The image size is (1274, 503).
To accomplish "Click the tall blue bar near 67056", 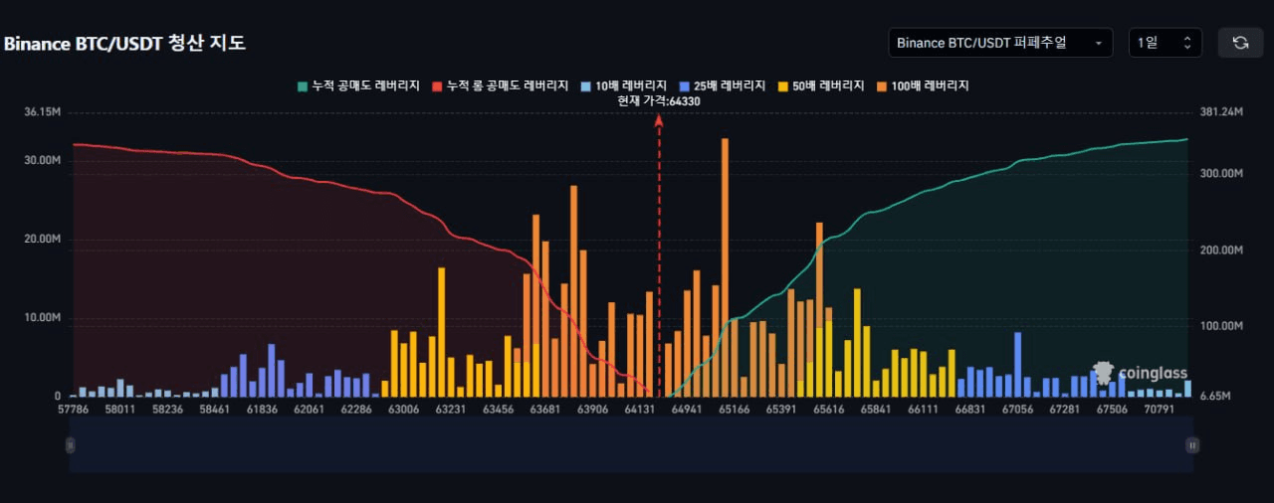I will pyautogui.click(x=1017, y=364).
